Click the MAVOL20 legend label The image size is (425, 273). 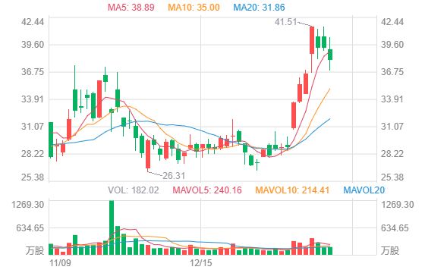click(364, 190)
